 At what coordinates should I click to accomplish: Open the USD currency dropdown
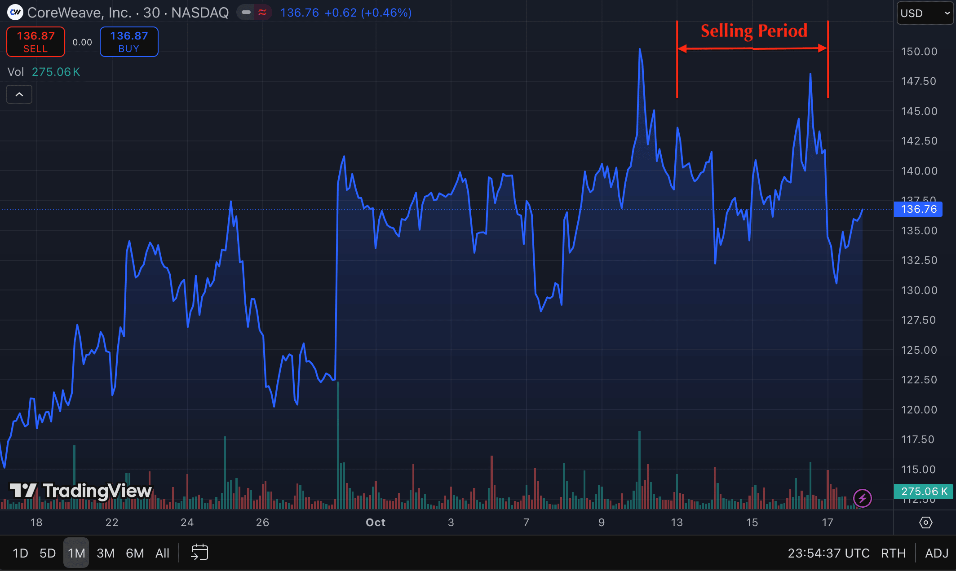[925, 13]
